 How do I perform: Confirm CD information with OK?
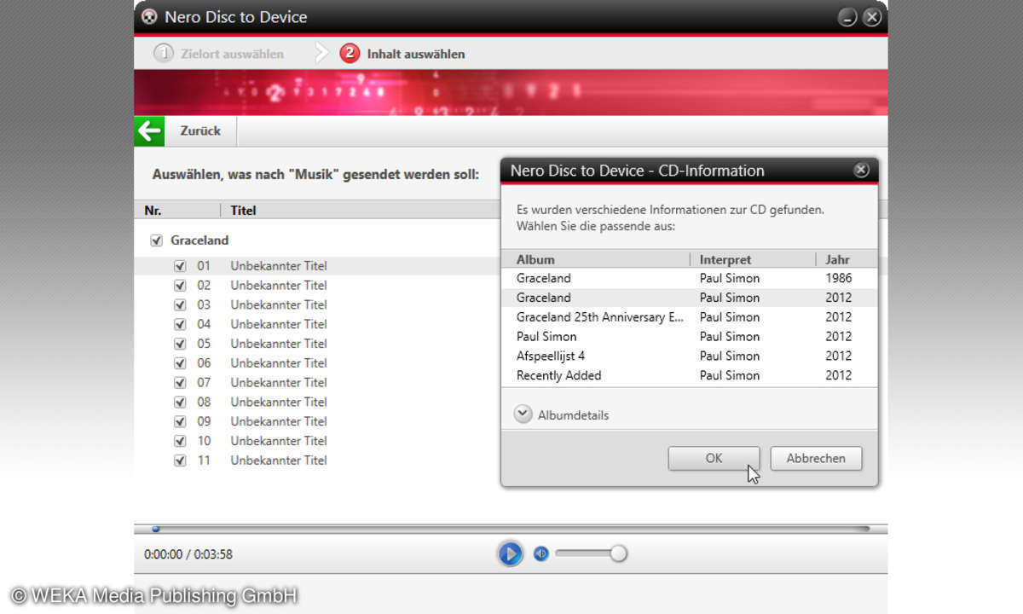click(x=714, y=458)
